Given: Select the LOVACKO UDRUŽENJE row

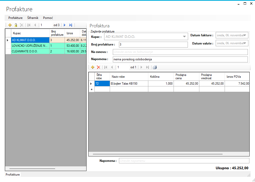Looking at the screenshot, I should pyautogui.click(x=30, y=46).
